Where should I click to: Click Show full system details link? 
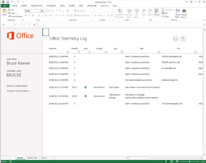coord(17,86)
